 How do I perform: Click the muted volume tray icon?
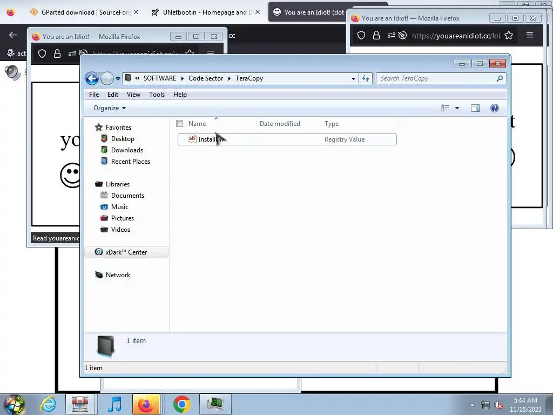(498, 405)
